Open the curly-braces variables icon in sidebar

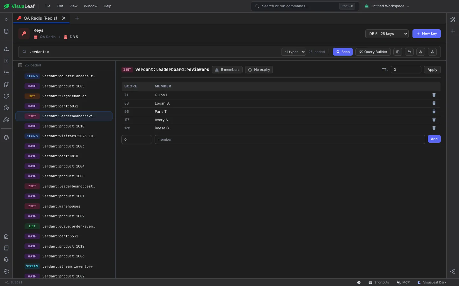click(6, 61)
